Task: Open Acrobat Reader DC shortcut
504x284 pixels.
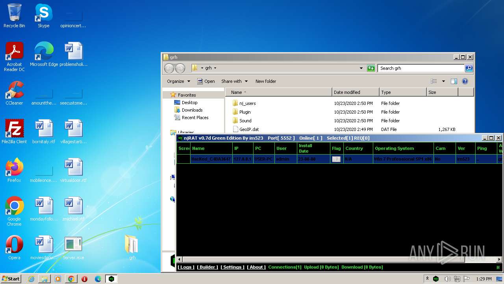Action: pos(14,57)
